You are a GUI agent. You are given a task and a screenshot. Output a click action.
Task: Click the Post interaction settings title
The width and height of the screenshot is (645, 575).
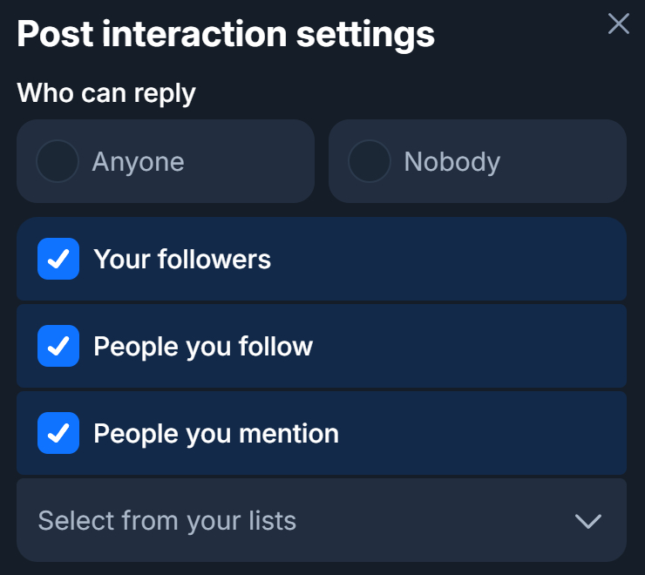(226, 34)
